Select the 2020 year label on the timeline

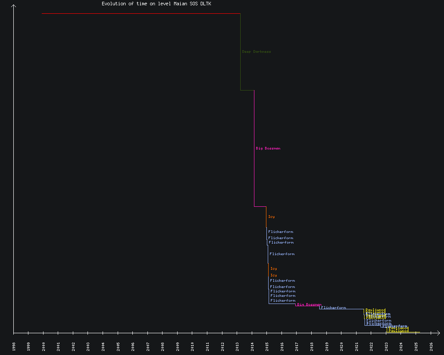point(342,346)
